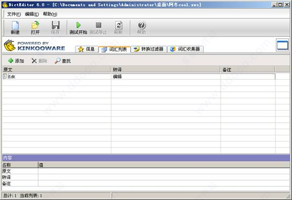Switch to the 词汇收集器 tab

186,49
